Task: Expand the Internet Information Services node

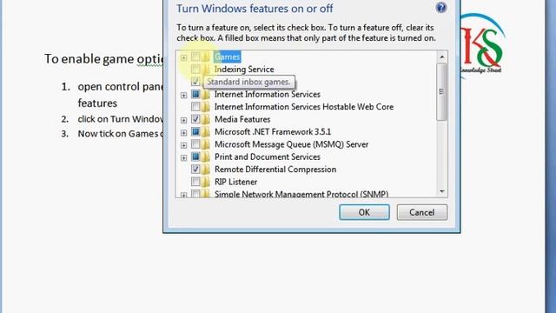Action: pyautogui.click(x=183, y=95)
